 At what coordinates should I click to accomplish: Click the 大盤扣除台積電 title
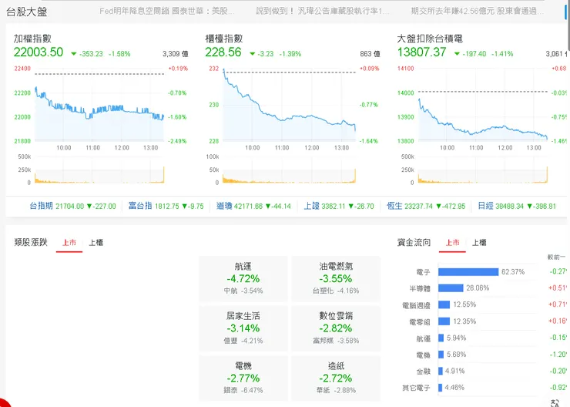click(x=430, y=39)
